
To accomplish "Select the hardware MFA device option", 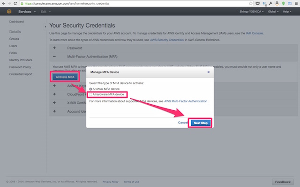I will coord(90,94).
